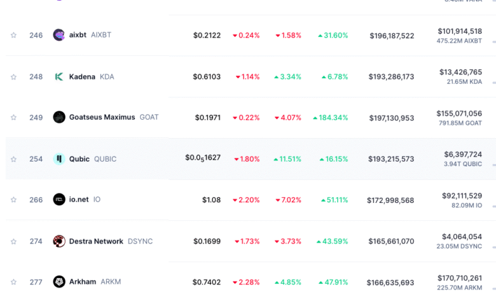Star io.net for the watchlist

point(13,199)
